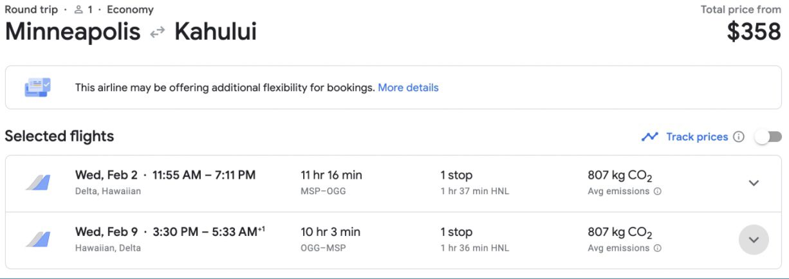Screen dimensions: 789x279
Task: Expand the Feb 9 return flight details
Action: coord(754,240)
